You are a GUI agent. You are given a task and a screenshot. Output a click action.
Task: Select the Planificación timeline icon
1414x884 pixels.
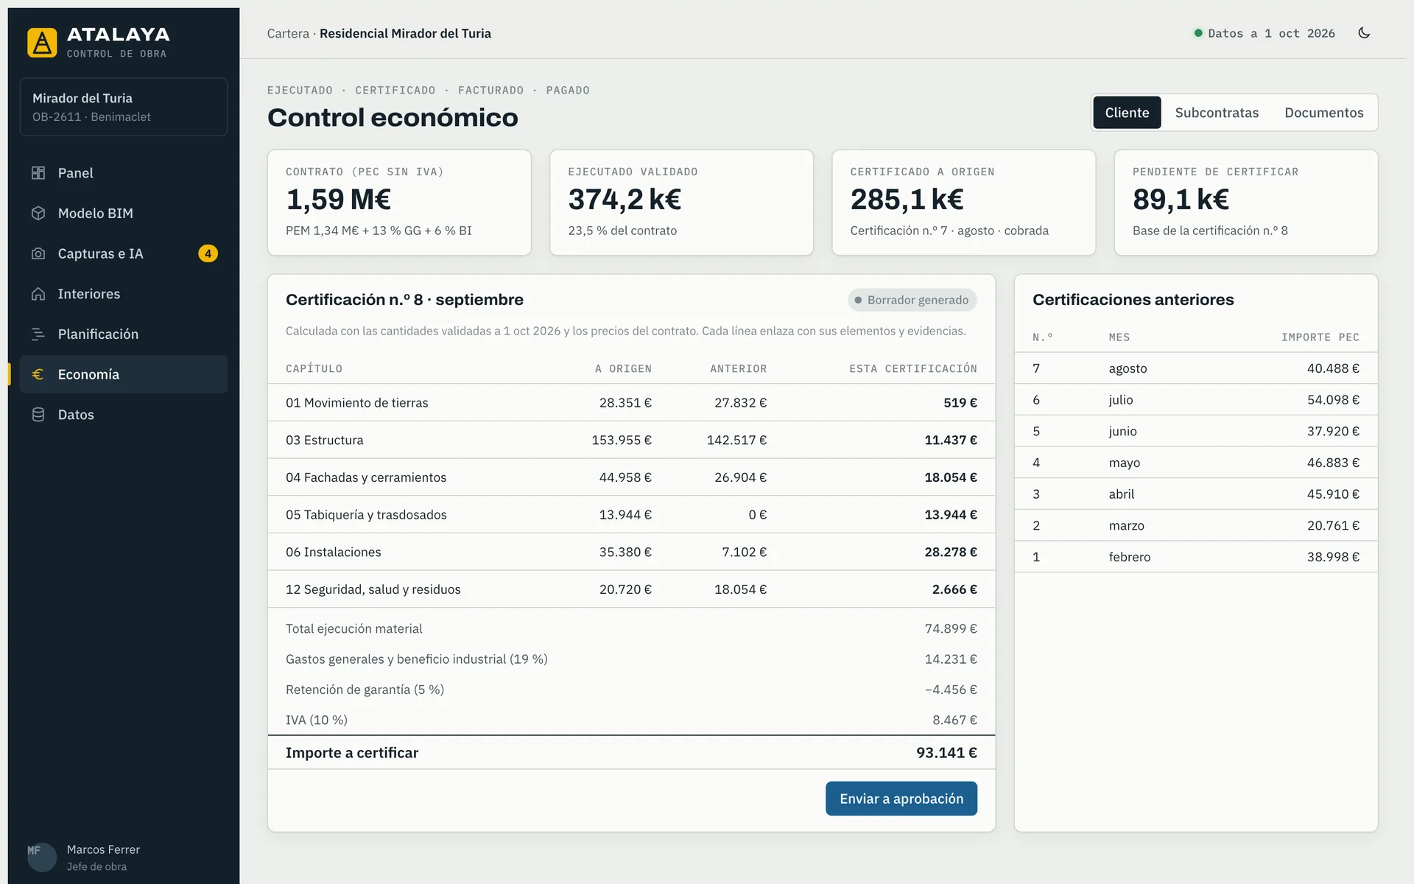[38, 334]
